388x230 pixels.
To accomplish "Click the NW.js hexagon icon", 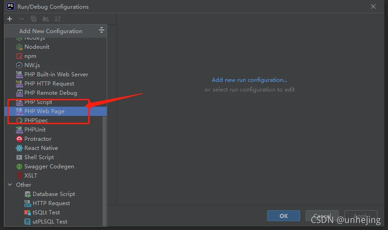I will (x=19, y=65).
